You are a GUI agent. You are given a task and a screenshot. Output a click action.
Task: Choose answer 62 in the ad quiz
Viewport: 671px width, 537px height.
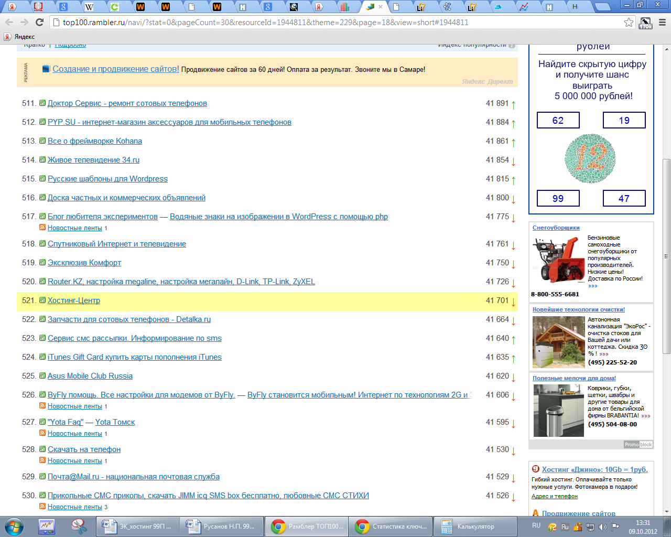558,120
